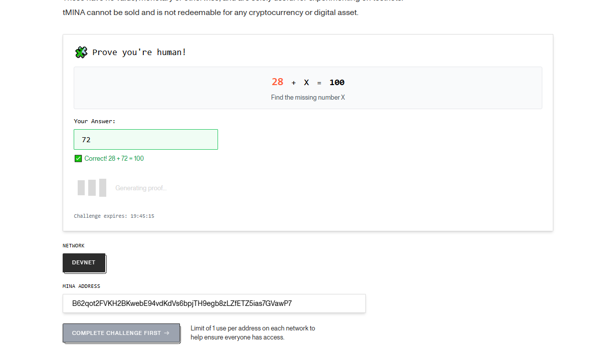The width and height of the screenshot is (615, 362).
Task: Focus the Your Answer field containing 72
Action: pyautogui.click(x=145, y=140)
